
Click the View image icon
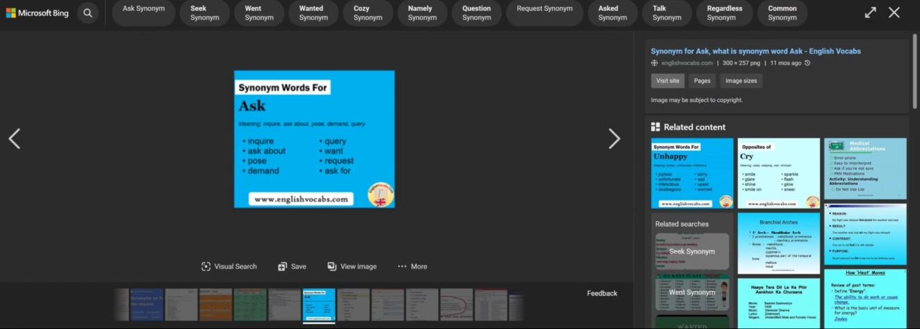332,267
